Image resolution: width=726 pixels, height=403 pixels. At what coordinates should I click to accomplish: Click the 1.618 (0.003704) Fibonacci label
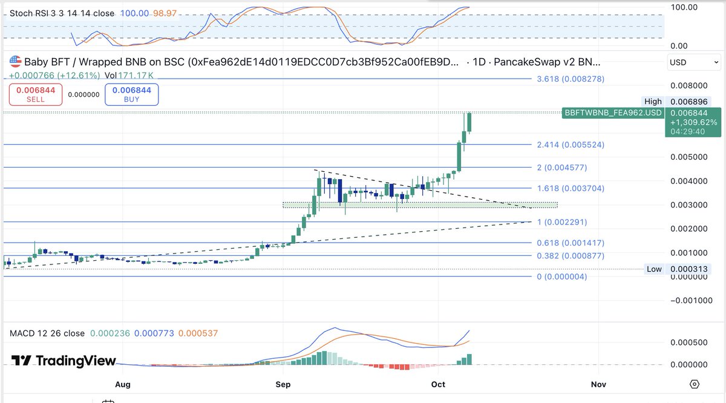571,188
